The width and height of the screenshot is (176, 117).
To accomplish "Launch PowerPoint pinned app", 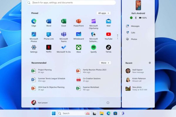I will coord(79,23).
